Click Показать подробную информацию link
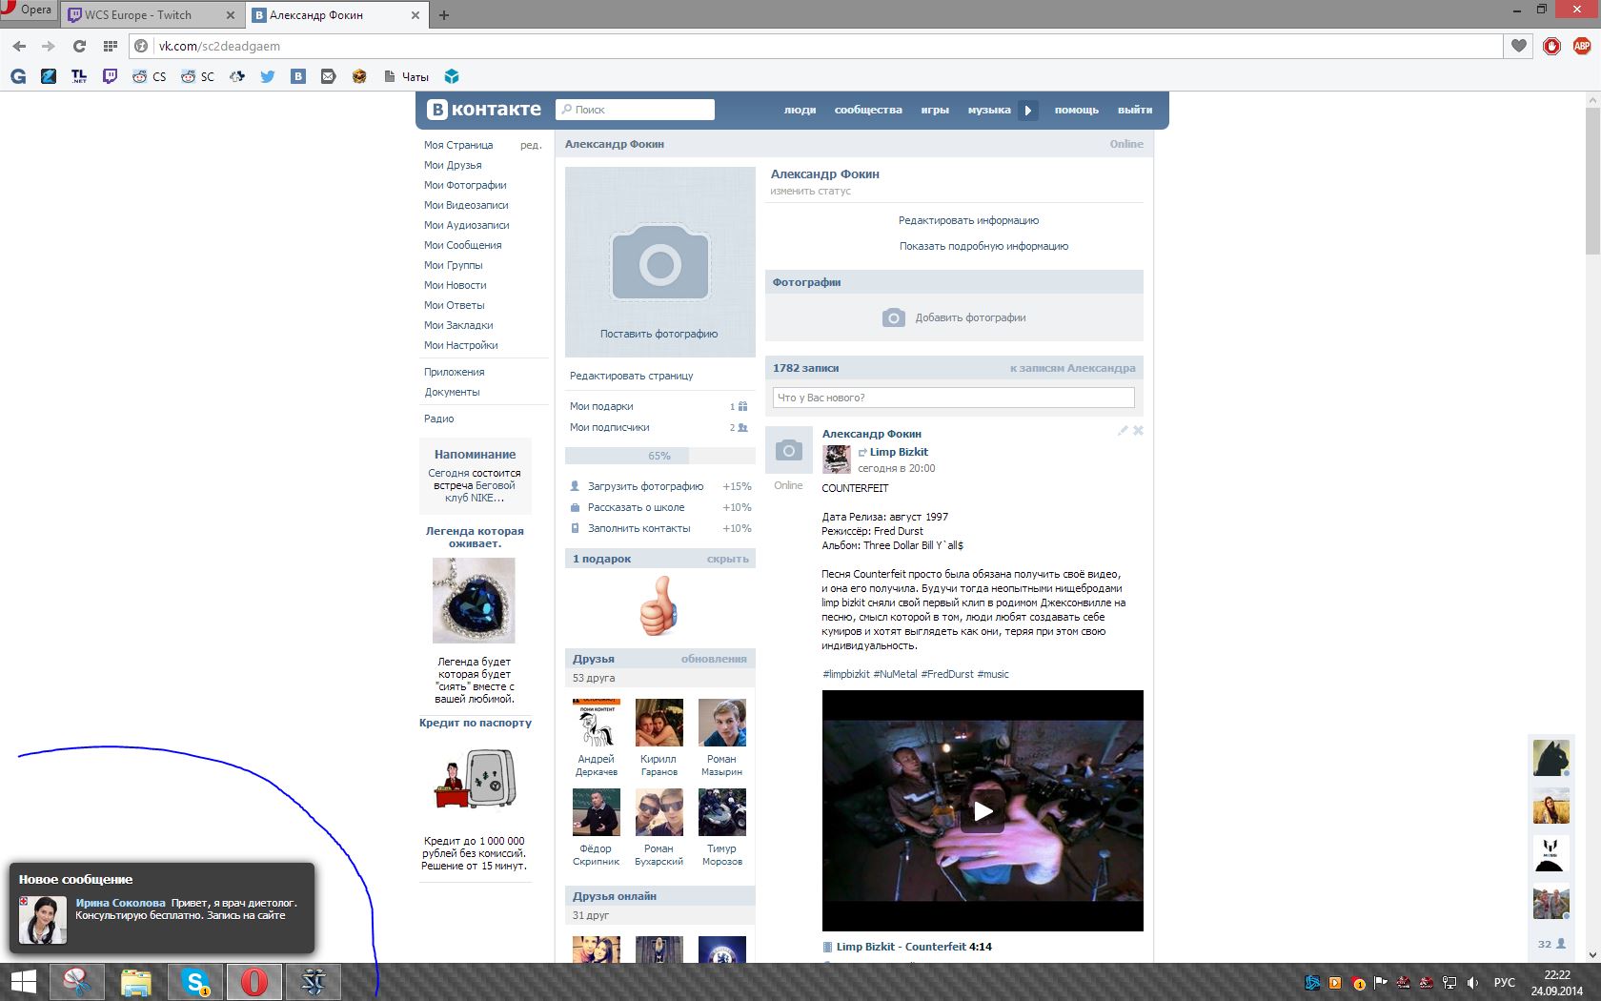 click(x=983, y=246)
